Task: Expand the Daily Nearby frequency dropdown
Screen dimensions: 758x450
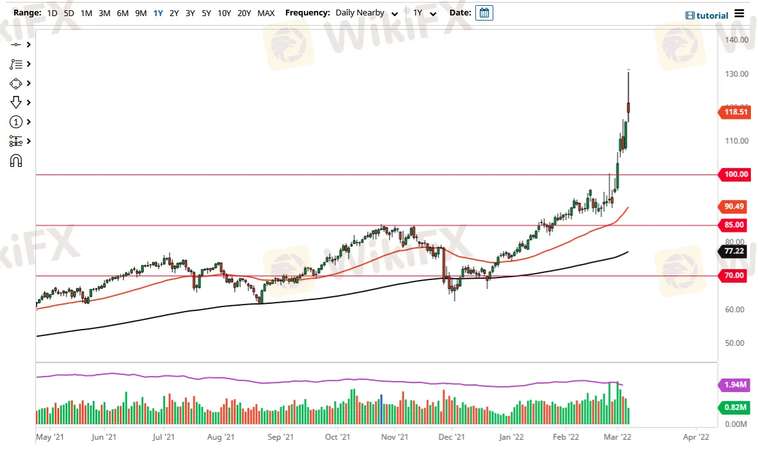Action: coord(395,14)
